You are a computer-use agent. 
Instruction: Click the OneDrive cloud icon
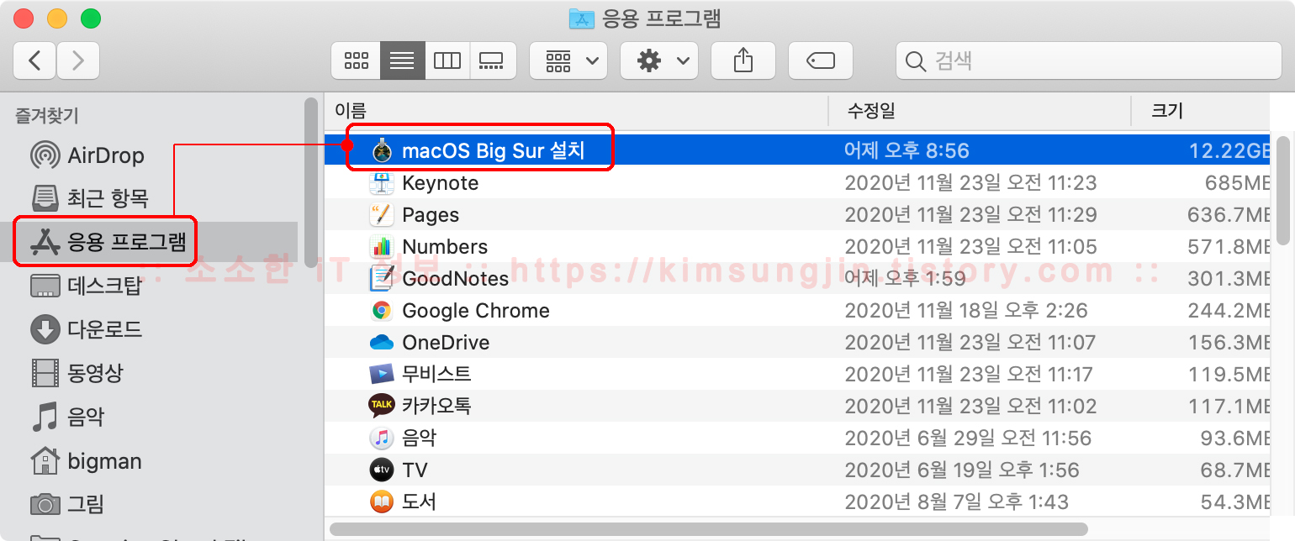click(382, 343)
